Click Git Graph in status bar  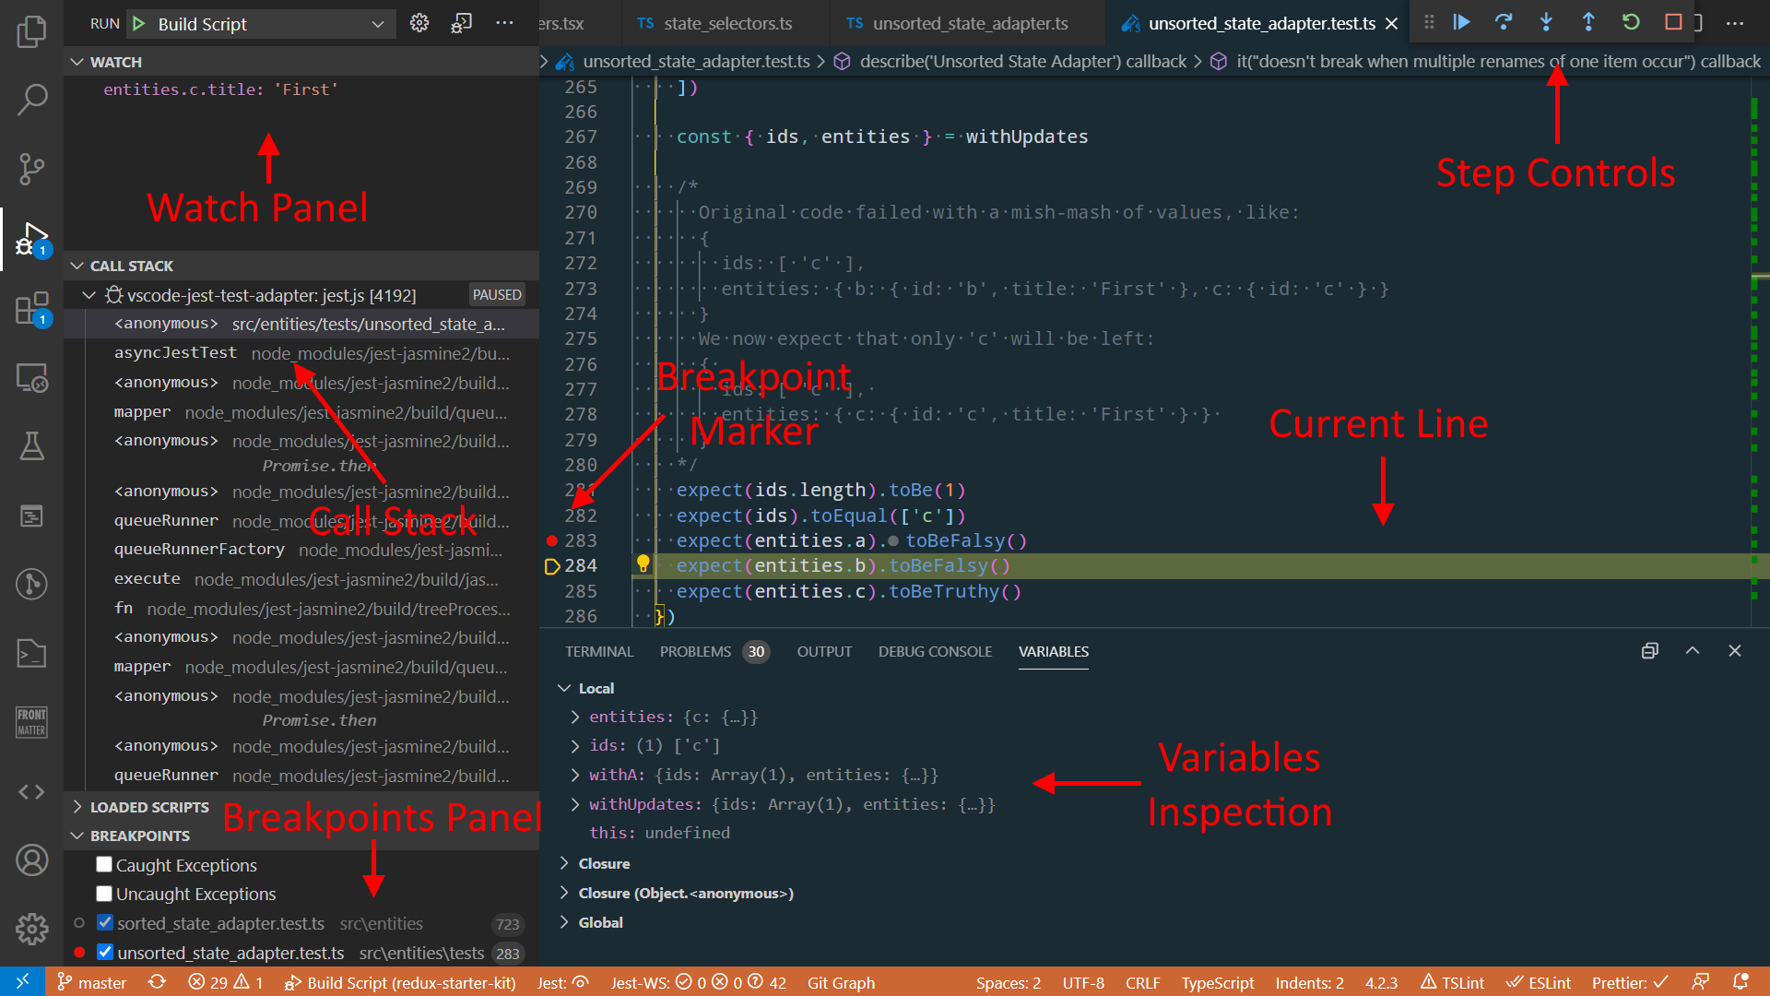[841, 982]
